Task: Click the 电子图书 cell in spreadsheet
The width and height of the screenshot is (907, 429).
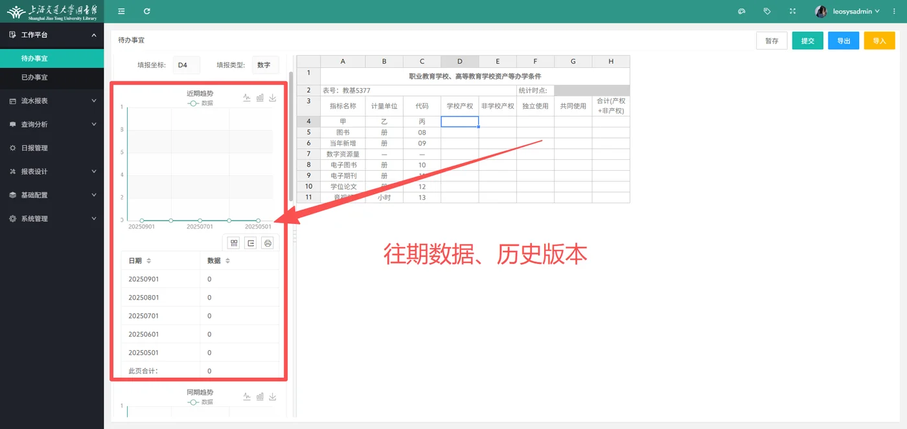Action: 343,165
